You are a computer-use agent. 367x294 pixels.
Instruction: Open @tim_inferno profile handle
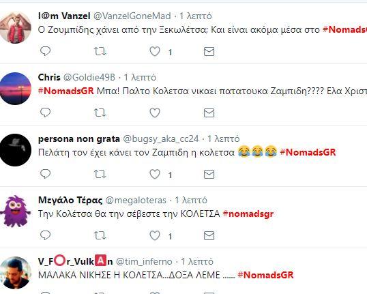[x=144, y=261]
